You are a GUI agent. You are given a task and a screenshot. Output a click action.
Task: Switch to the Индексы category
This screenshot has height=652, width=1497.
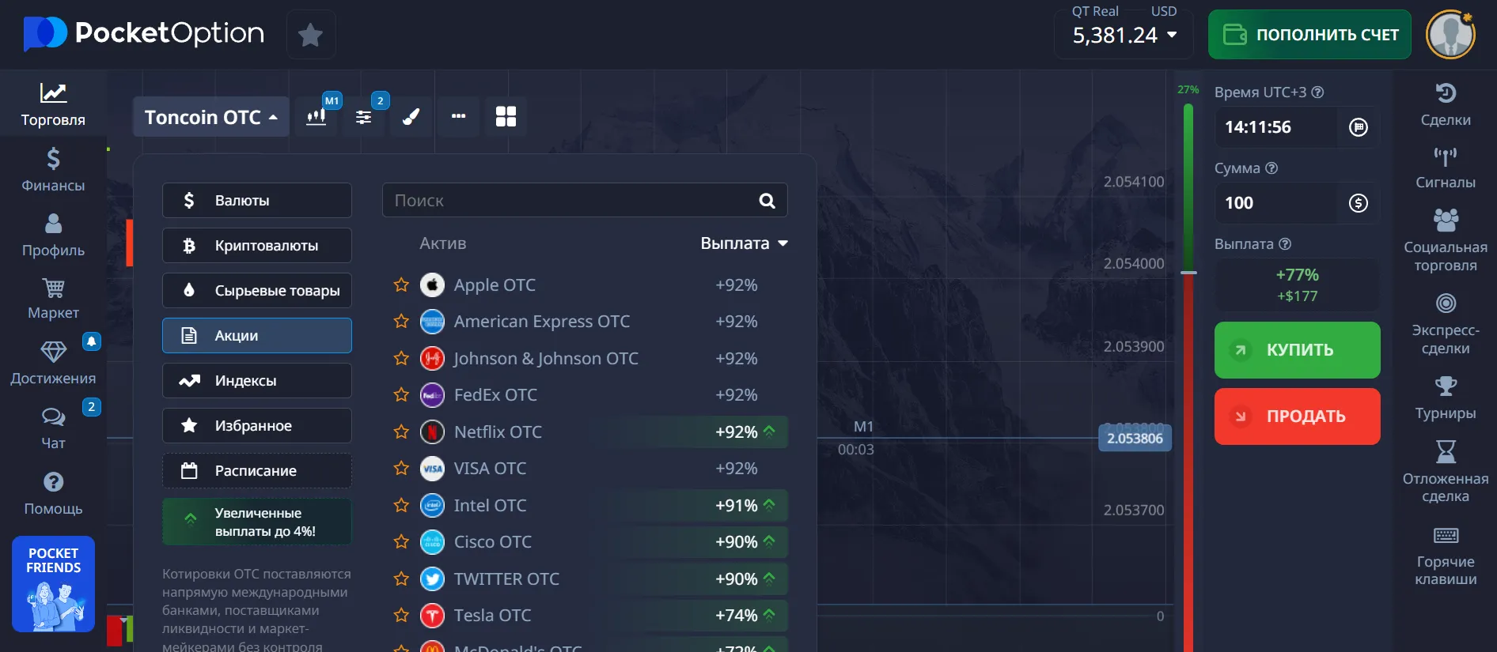tap(257, 381)
